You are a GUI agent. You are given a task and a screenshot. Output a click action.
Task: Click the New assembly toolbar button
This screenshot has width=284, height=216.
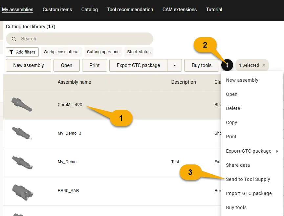coord(29,65)
